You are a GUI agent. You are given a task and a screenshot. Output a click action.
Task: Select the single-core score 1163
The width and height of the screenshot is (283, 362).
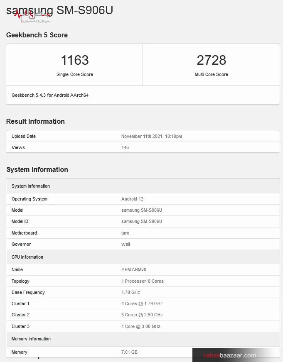75,60
